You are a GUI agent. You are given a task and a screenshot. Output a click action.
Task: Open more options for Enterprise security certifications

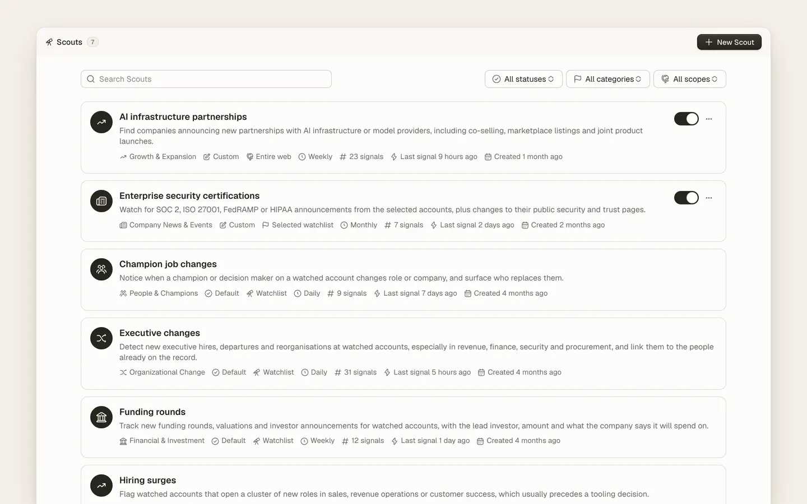(709, 198)
